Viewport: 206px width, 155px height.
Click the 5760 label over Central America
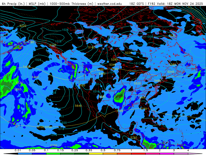pyautogui.click(x=134, y=137)
